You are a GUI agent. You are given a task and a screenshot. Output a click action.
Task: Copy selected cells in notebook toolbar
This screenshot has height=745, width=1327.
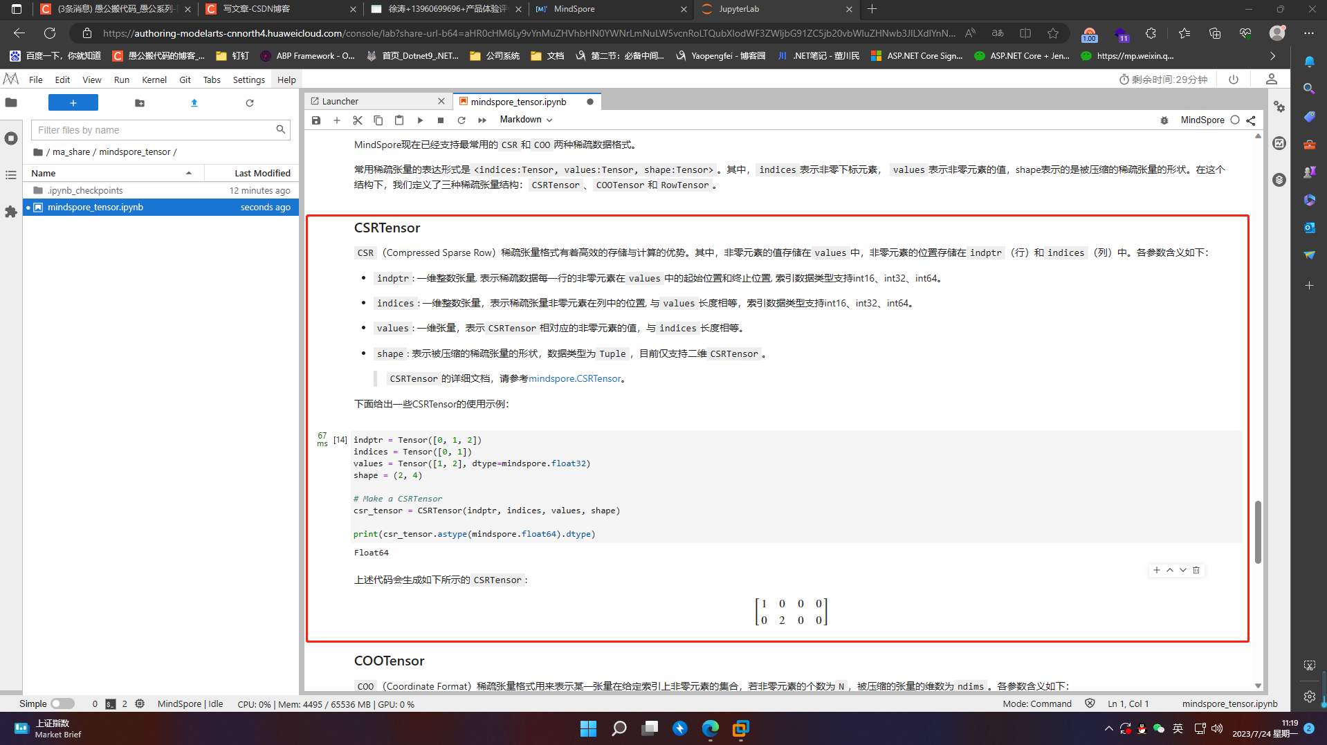click(x=378, y=120)
